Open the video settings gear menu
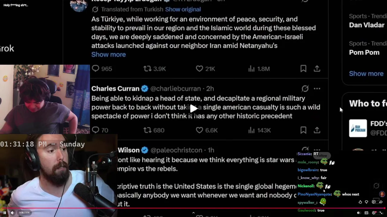This screenshot has height=217, width=387. [x=374, y=213]
